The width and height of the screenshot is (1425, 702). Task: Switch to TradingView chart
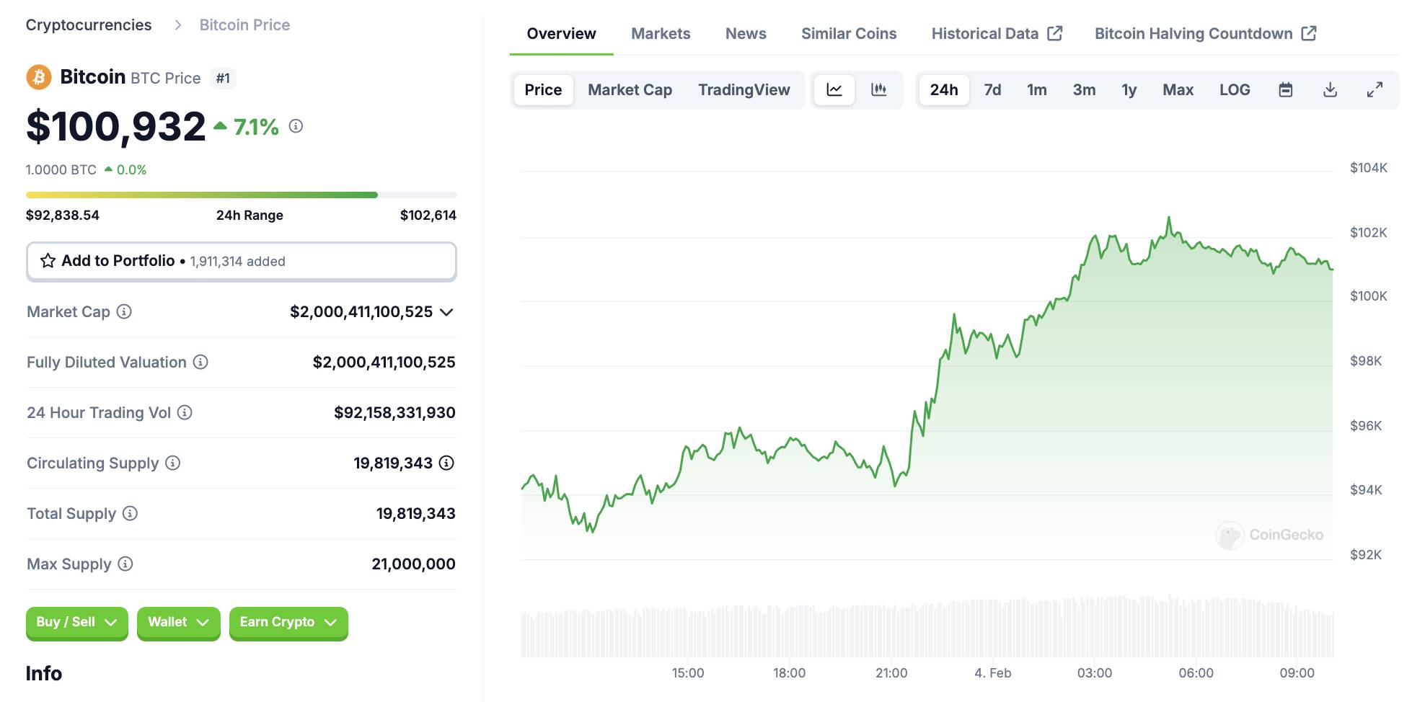point(744,90)
